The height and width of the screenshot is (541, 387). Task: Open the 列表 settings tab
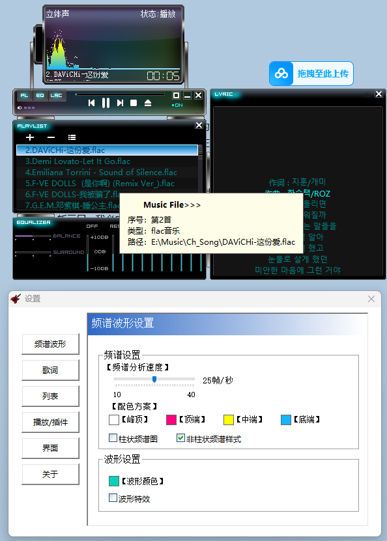click(50, 396)
